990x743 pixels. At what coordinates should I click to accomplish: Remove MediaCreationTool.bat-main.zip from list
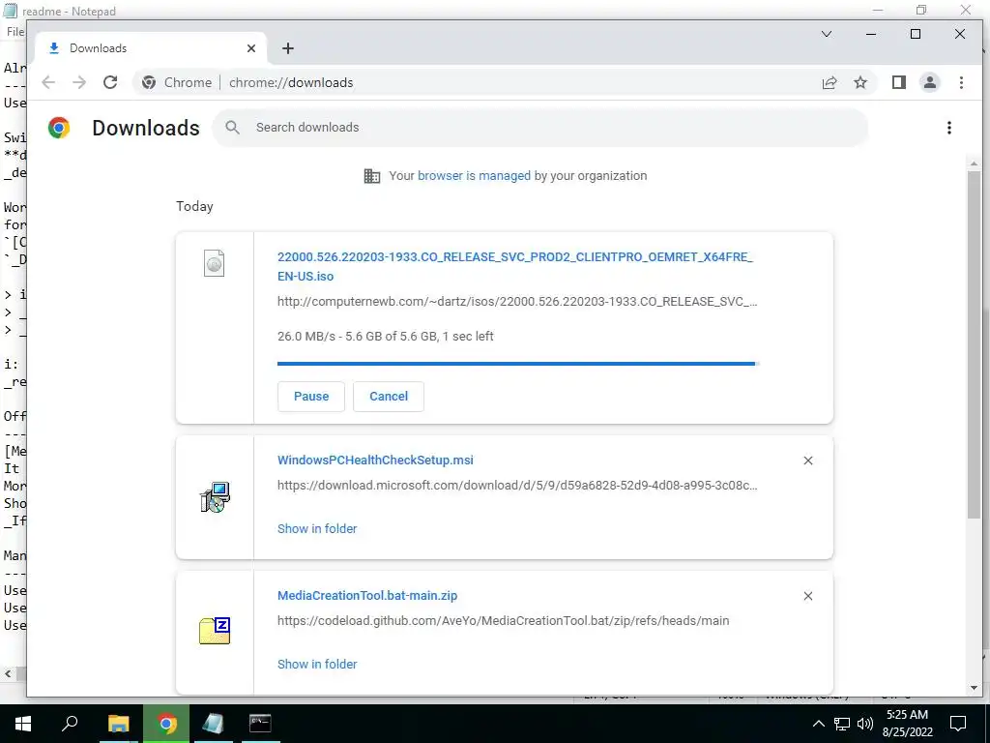tap(808, 596)
